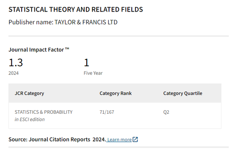Click the JCR Category column header
The height and width of the screenshot is (156, 239).
pos(29,93)
